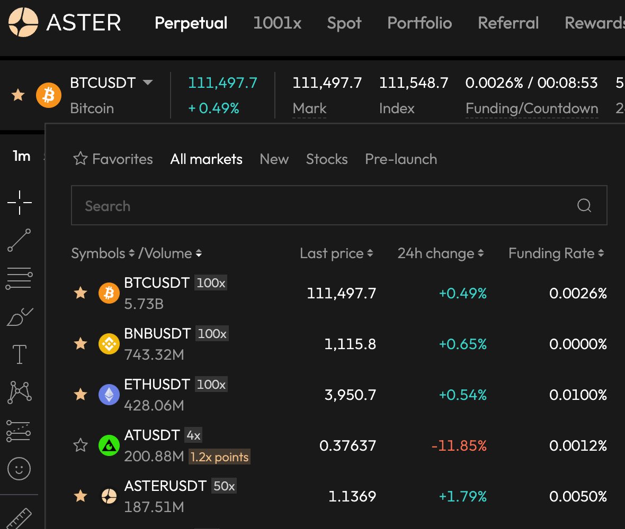Select the ETHUSDT market name
The width and height of the screenshot is (625, 529).
tap(157, 384)
